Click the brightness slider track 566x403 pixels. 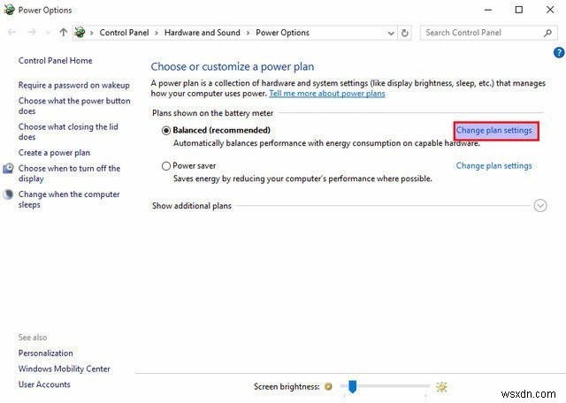point(385,386)
